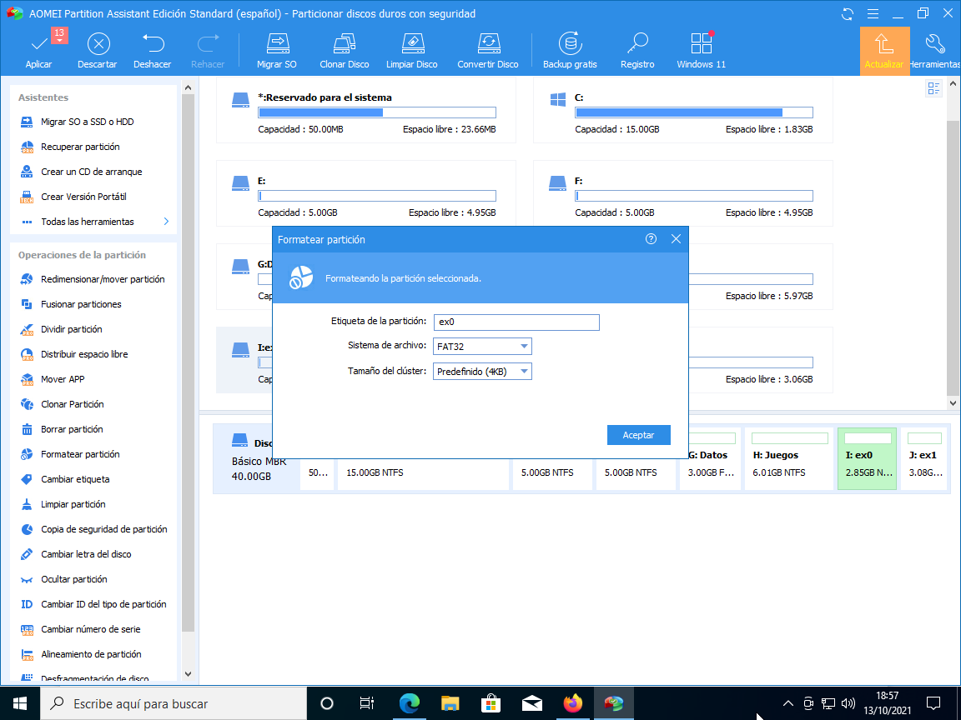Open the Convertir Disco tool
Viewport: 961px width, 720px height.
488,51
